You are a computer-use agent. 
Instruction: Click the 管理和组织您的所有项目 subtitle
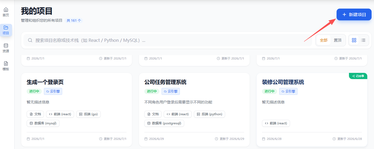pyautogui.click(x=42, y=20)
